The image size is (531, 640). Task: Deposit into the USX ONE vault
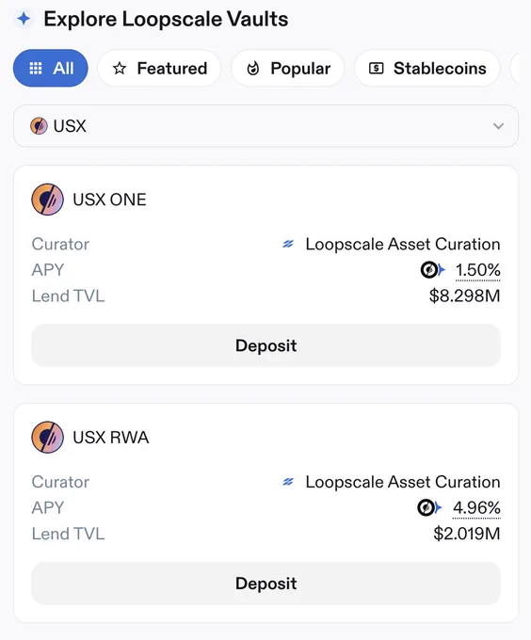coord(266,345)
